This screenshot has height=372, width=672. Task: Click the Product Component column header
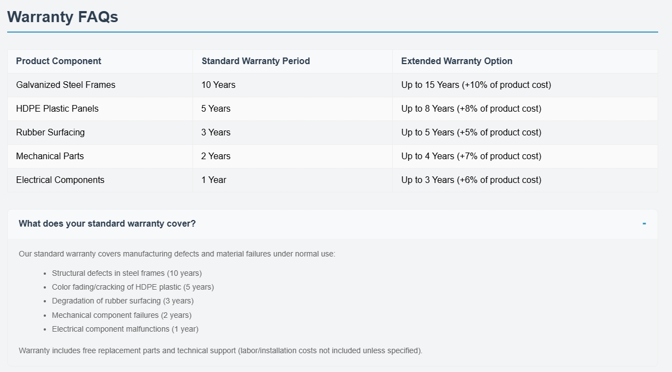click(59, 61)
